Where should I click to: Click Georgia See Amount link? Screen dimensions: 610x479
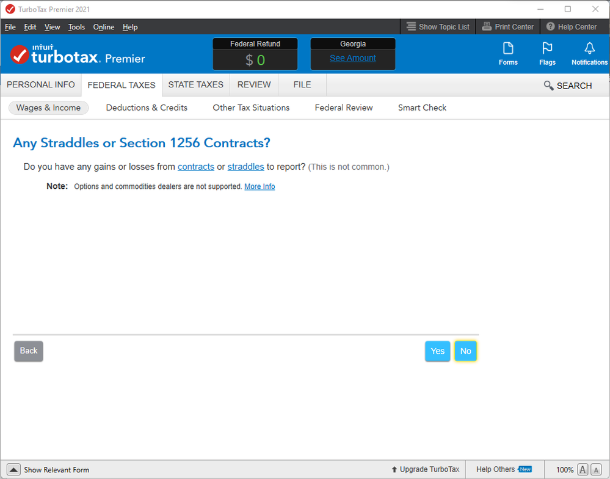click(353, 58)
